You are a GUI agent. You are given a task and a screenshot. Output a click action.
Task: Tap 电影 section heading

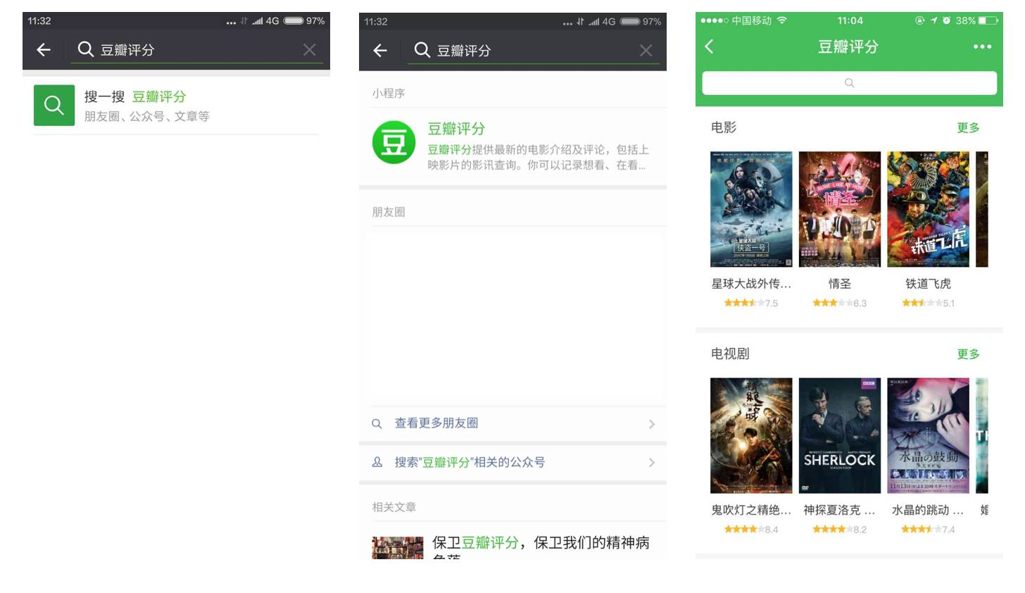click(724, 127)
